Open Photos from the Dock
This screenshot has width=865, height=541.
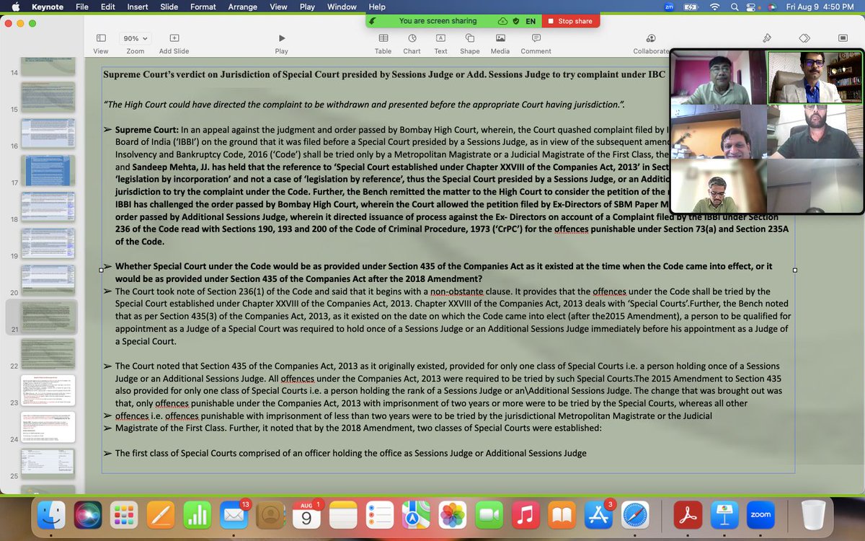452,515
